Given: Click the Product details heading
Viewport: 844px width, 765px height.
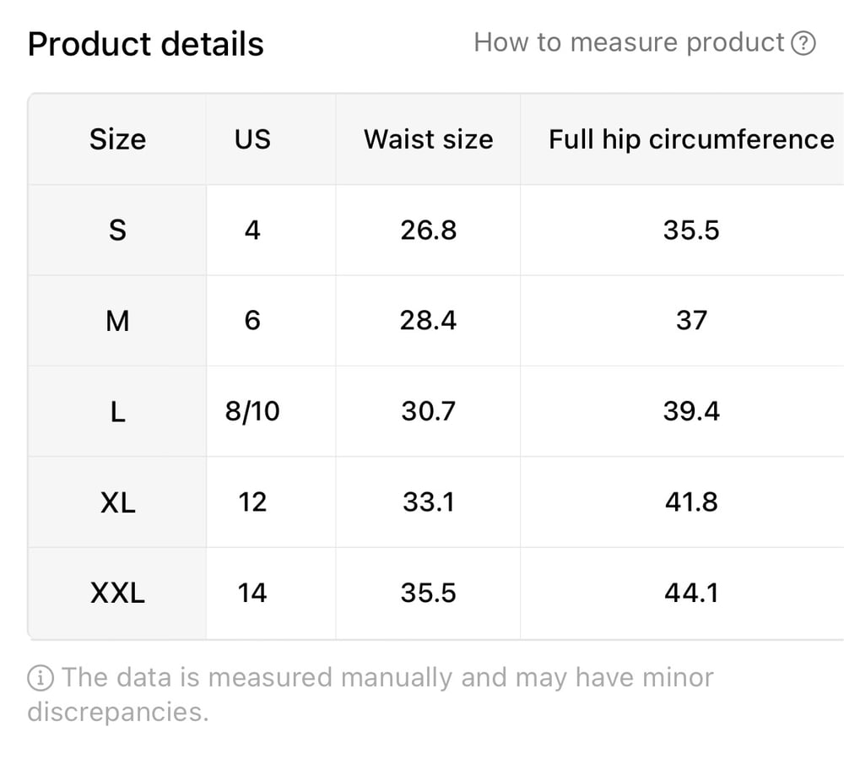Looking at the screenshot, I should coord(146,44).
